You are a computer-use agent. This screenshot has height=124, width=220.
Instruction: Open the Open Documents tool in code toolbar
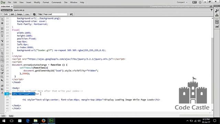click(2, 20)
